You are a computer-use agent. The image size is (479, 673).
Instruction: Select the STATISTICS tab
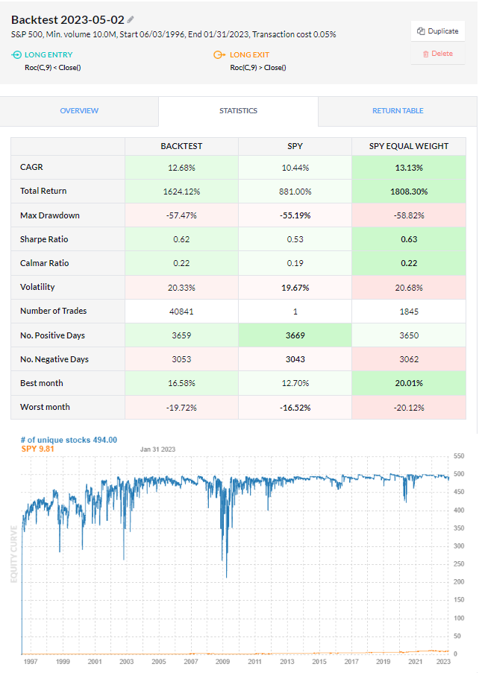(238, 110)
